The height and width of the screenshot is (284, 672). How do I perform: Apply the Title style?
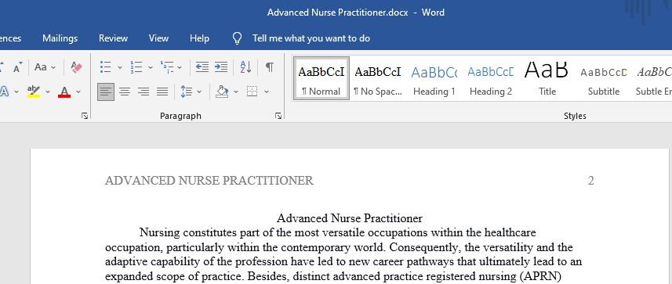[547, 79]
